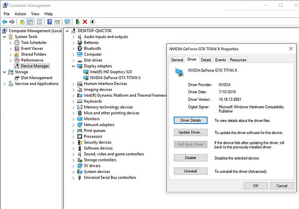This screenshot has width=299, height=209.
Task: Open the View menu
Action: [x=35, y=14]
